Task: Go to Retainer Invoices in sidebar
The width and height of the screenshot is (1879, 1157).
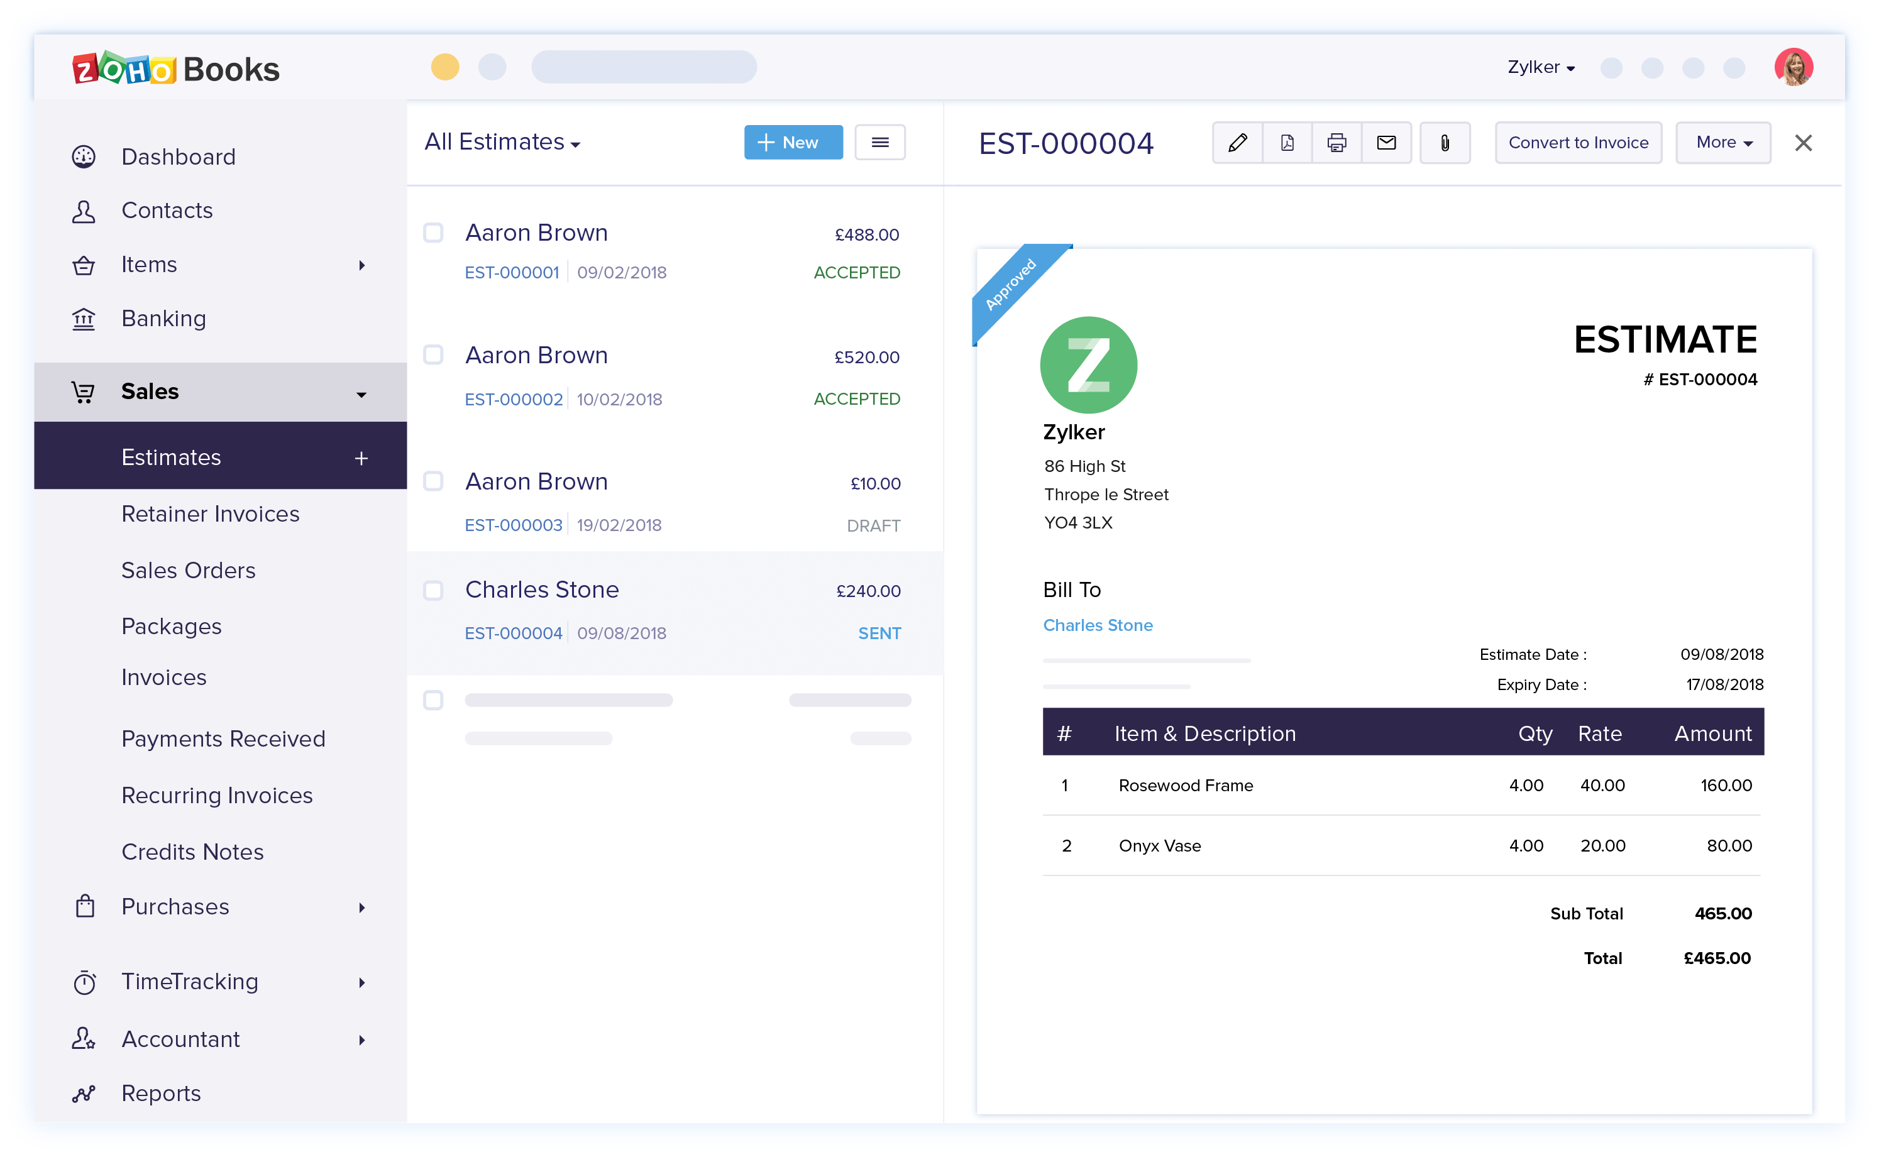Action: [210, 513]
